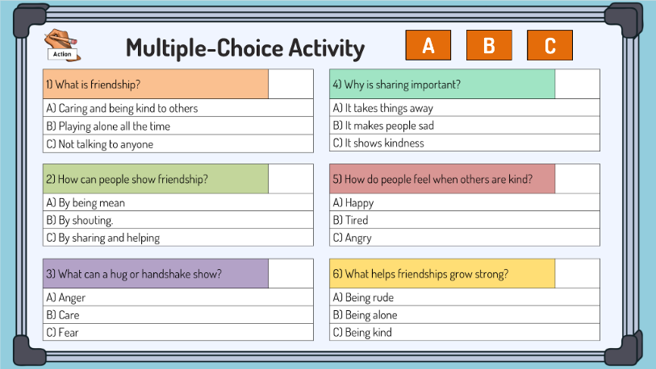This screenshot has width=656, height=369.
Task: Click the 'Why is sharing important?' header
Action: point(442,84)
